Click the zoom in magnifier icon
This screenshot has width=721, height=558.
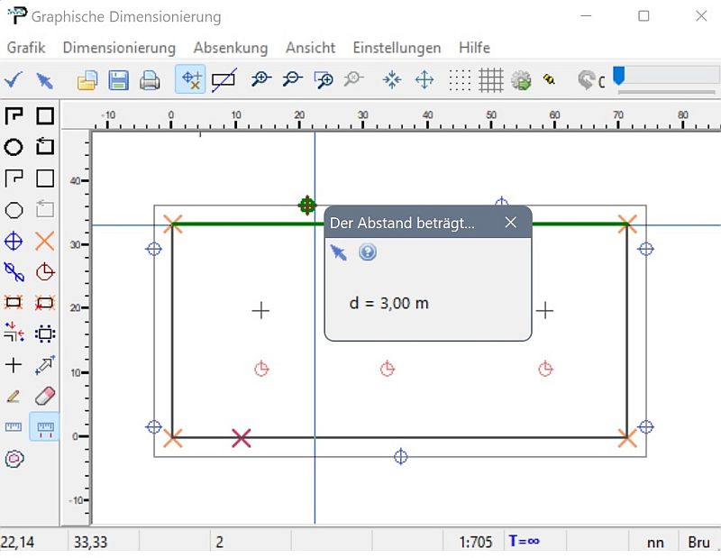click(260, 80)
